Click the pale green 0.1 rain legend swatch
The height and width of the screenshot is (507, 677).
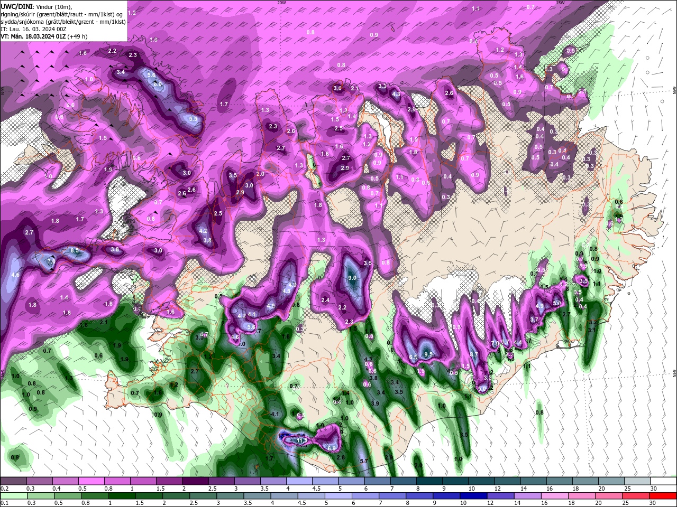(13, 496)
